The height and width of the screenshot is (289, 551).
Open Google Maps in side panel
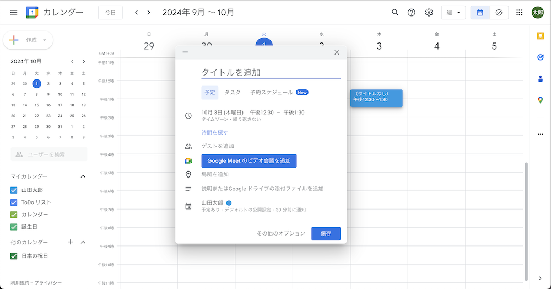pyautogui.click(x=540, y=100)
